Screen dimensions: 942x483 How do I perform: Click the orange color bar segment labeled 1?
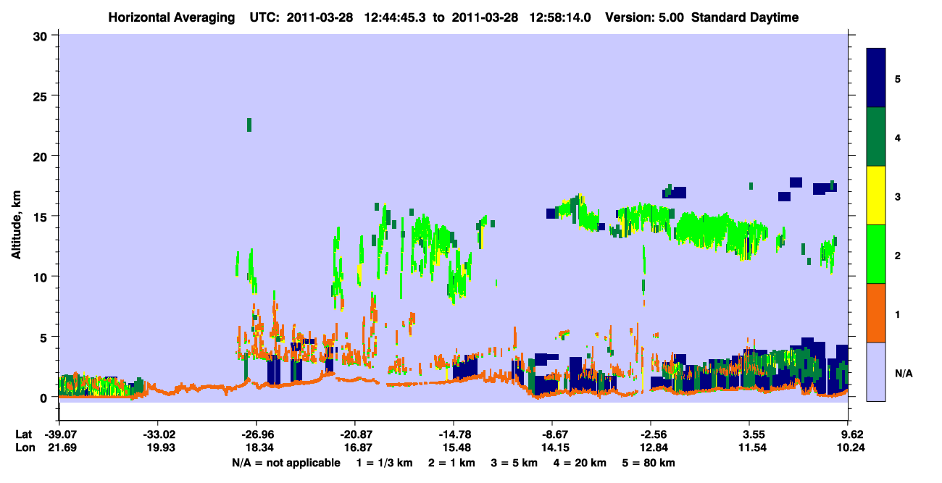click(x=876, y=313)
